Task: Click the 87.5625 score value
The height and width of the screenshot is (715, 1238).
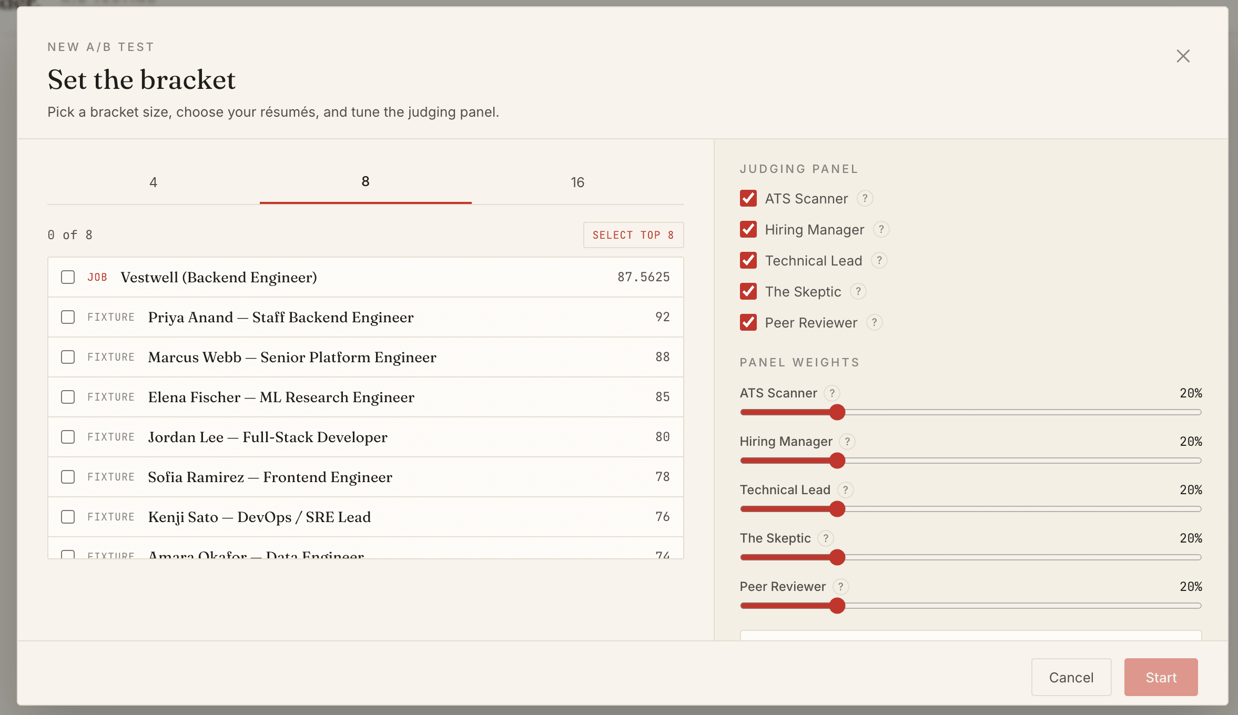Action: point(643,277)
